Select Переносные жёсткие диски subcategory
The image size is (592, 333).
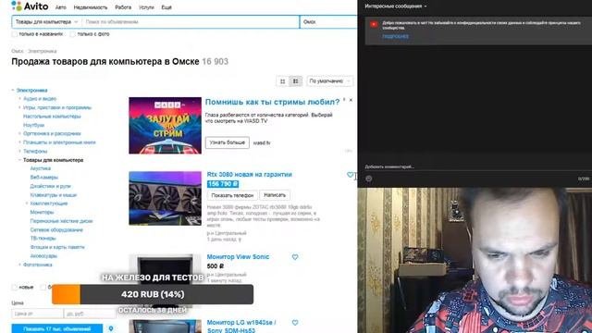pos(61,221)
